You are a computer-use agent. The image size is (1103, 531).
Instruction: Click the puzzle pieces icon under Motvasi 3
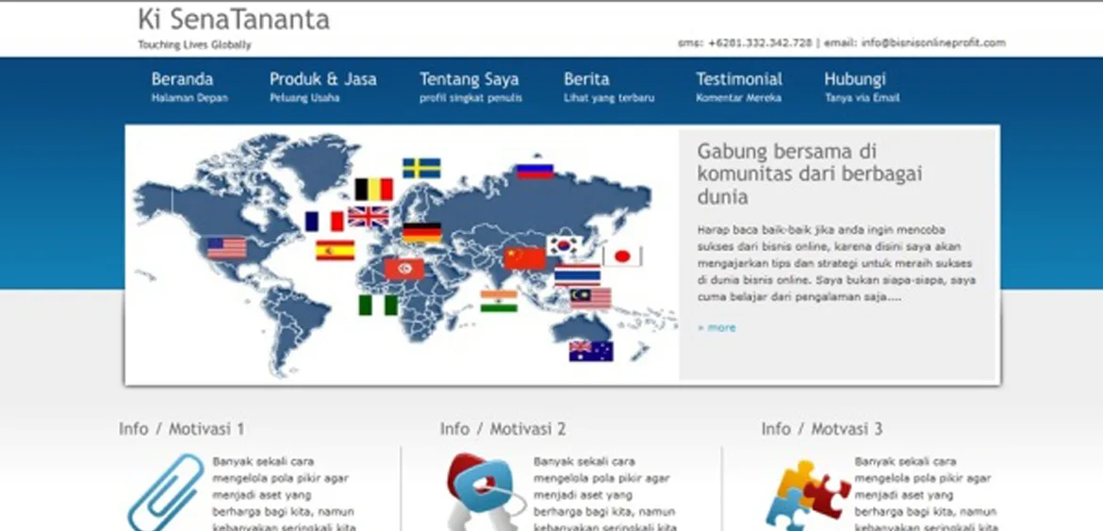point(807,494)
